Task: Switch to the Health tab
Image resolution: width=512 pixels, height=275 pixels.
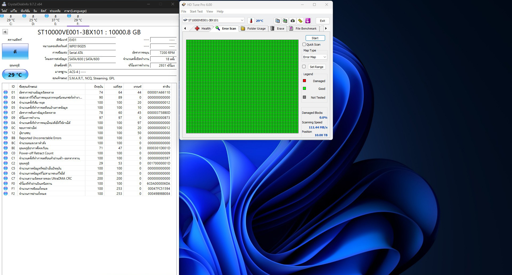Action: 203,29
